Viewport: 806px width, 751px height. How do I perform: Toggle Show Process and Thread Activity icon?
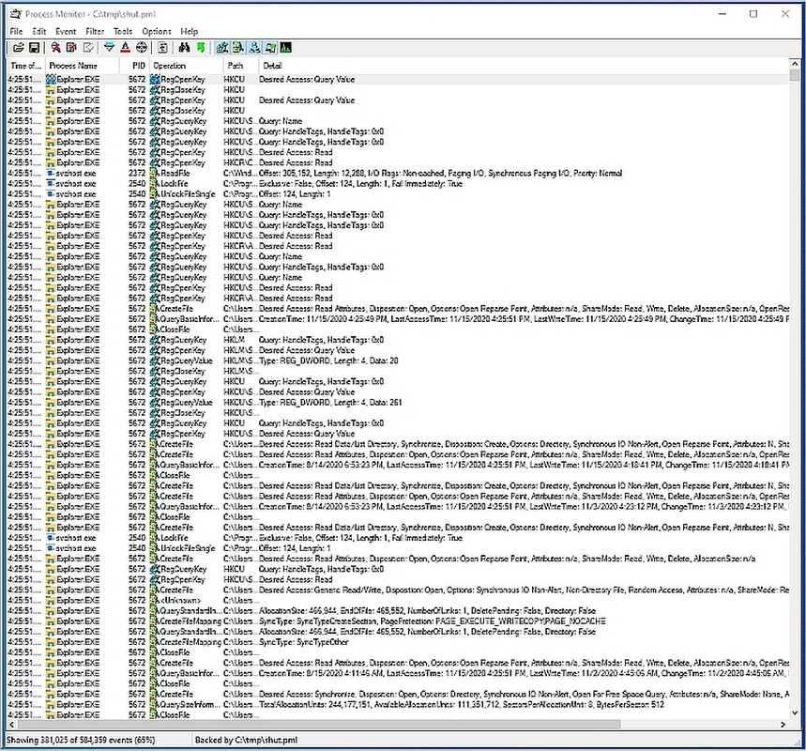pos(270,48)
